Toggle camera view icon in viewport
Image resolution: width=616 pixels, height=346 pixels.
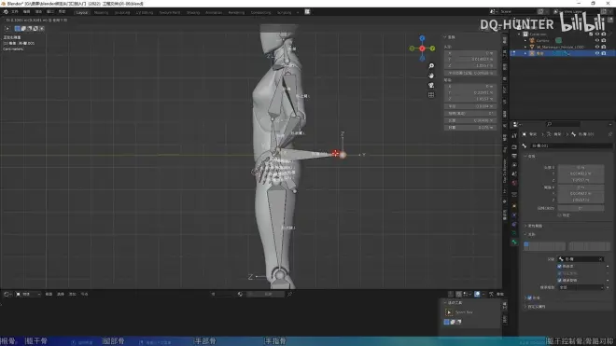[431, 85]
